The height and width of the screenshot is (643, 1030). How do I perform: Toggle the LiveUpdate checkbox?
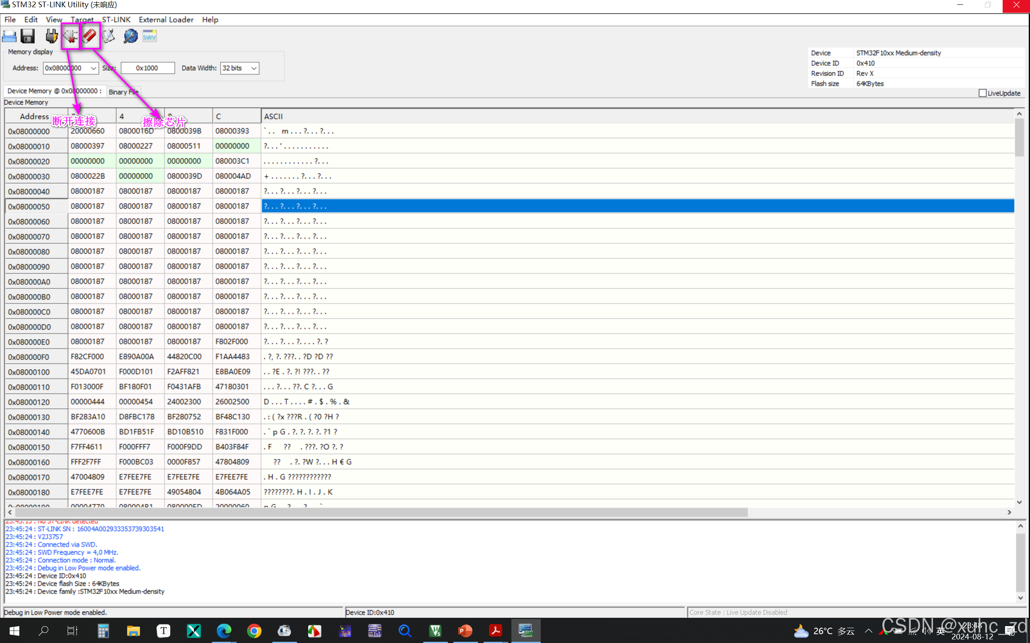point(983,93)
